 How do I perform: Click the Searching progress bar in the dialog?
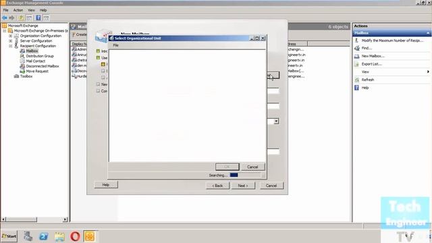pos(245,175)
